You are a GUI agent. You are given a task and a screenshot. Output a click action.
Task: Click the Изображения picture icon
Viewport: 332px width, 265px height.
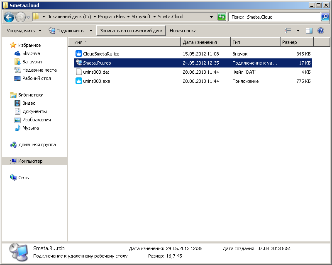point(17,120)
